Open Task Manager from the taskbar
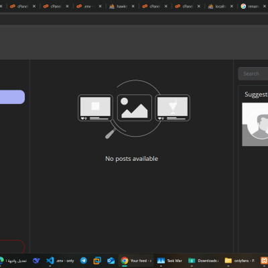This screenshot has width=268, height=268. 170,261
